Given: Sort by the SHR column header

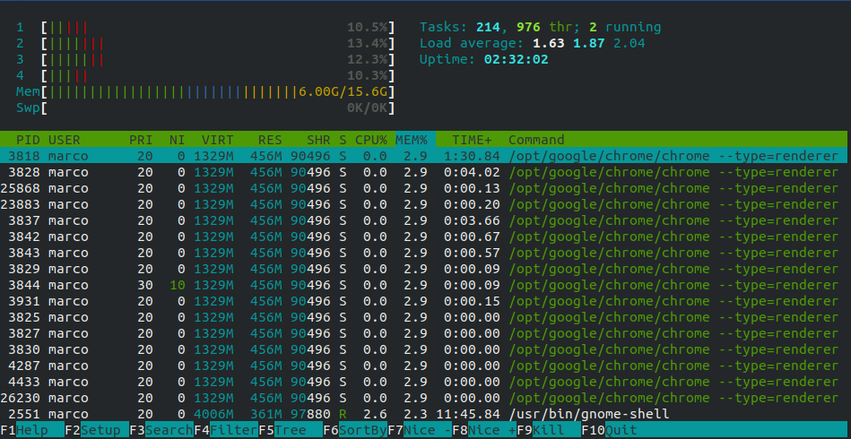Looking at the screenshot, I should coord(318,140).
